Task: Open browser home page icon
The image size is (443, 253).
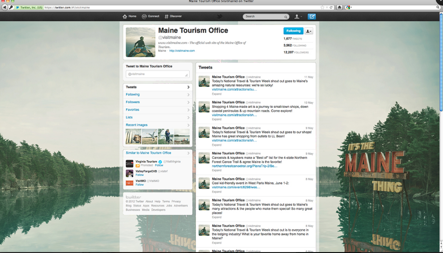Action: coord(339,7)
